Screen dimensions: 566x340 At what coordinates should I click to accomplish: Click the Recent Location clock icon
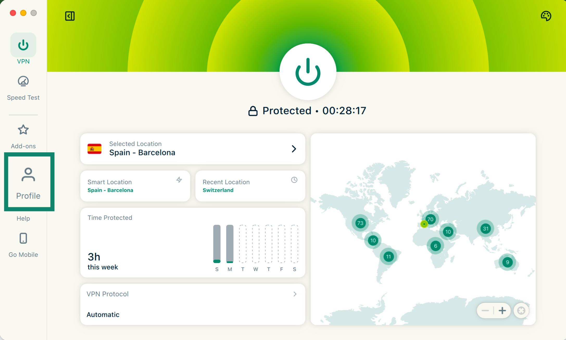[x=294, y=180]
